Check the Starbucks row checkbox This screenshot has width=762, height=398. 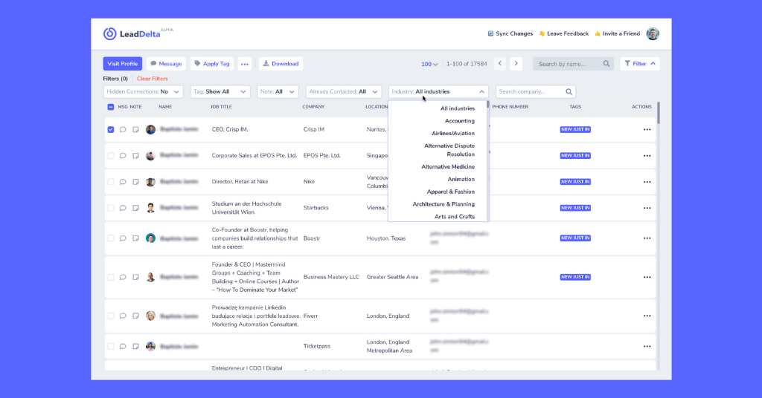111,208
